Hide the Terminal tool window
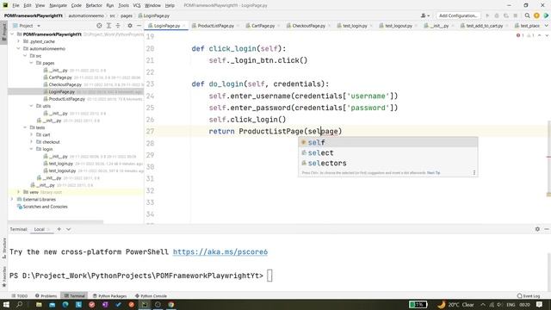 click(x=547, y=229)
